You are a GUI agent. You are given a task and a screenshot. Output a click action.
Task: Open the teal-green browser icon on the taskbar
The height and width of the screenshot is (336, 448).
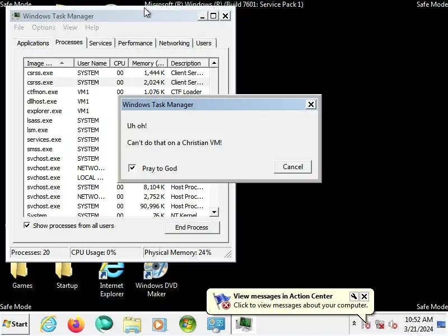104,324
